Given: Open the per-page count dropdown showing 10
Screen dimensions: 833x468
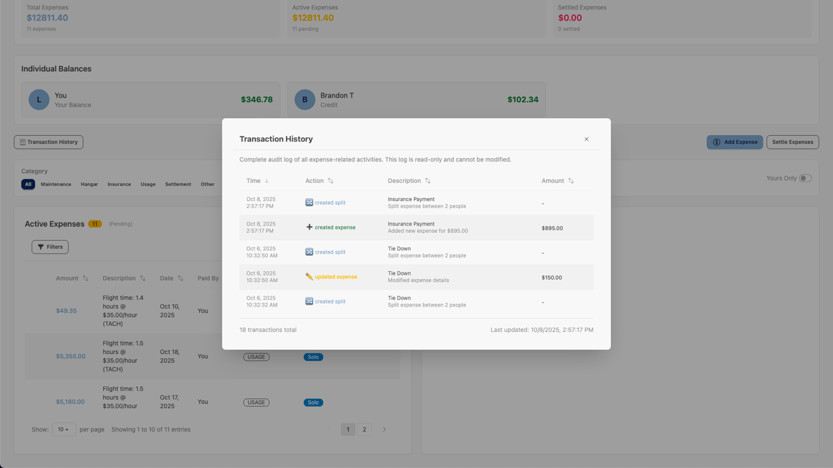Looking at the screenshot, I should pyautogui.click(x=63, y=429).
